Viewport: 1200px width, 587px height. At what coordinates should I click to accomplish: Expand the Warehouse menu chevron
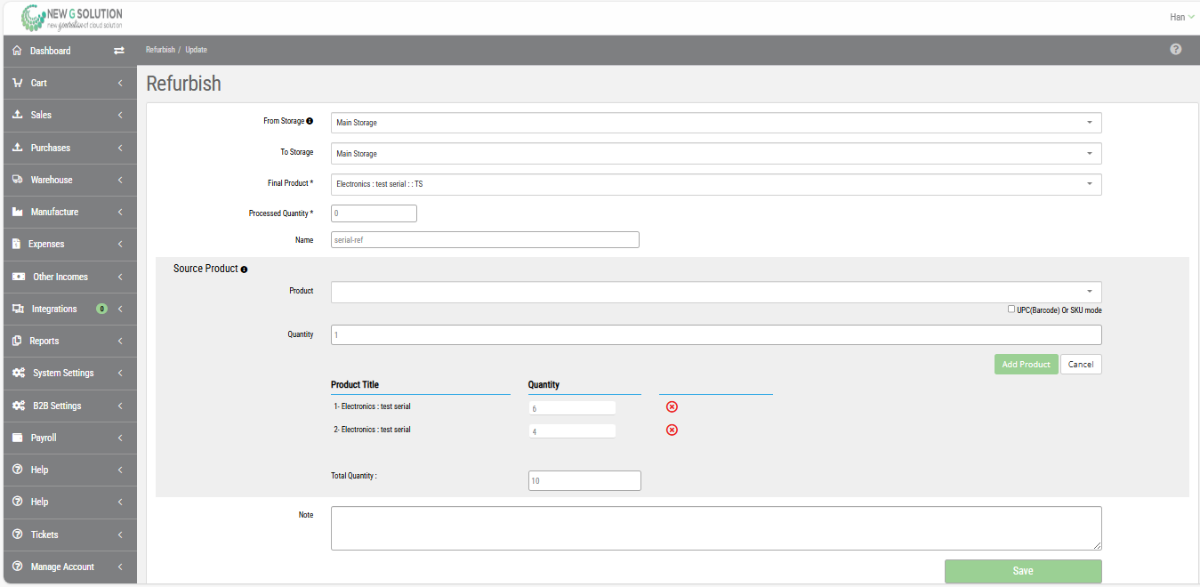(119, 180)
